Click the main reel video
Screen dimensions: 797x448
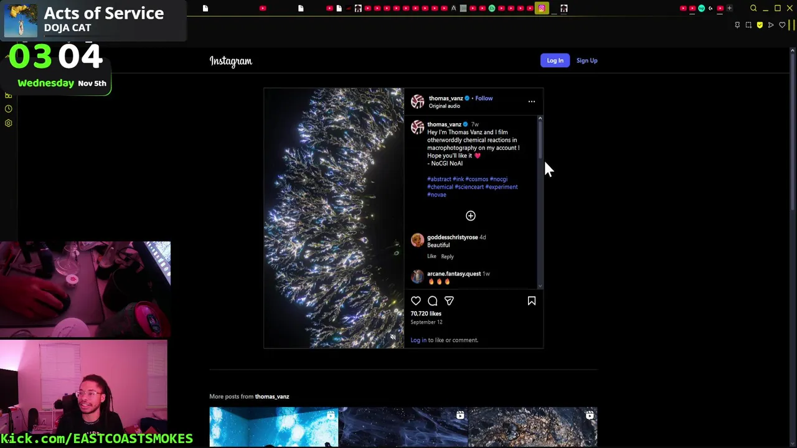click(334, 218)
